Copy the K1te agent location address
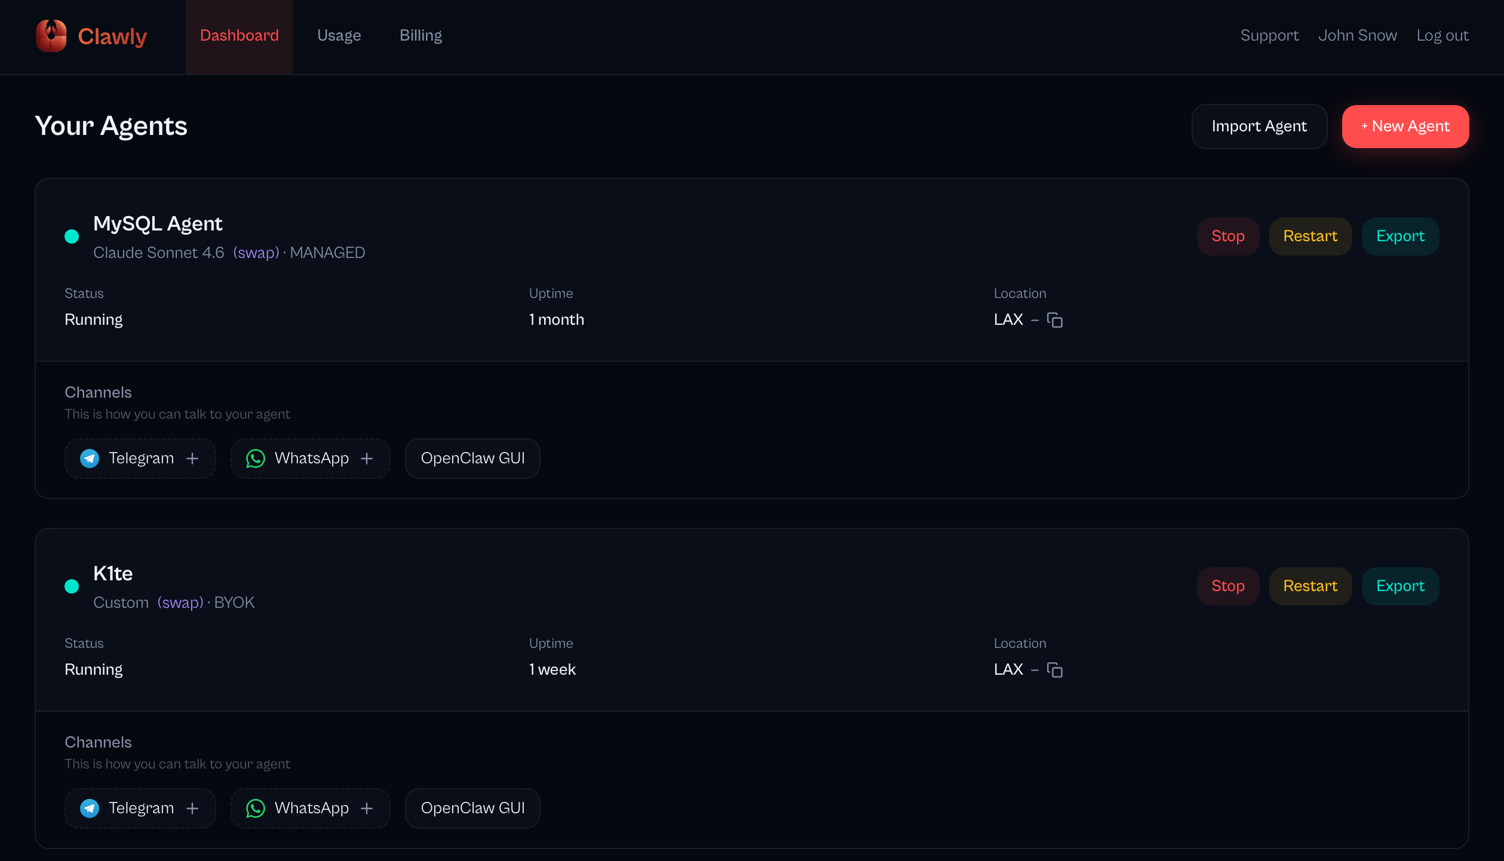Screen dimensions: 1504x861 (1055, 670)
